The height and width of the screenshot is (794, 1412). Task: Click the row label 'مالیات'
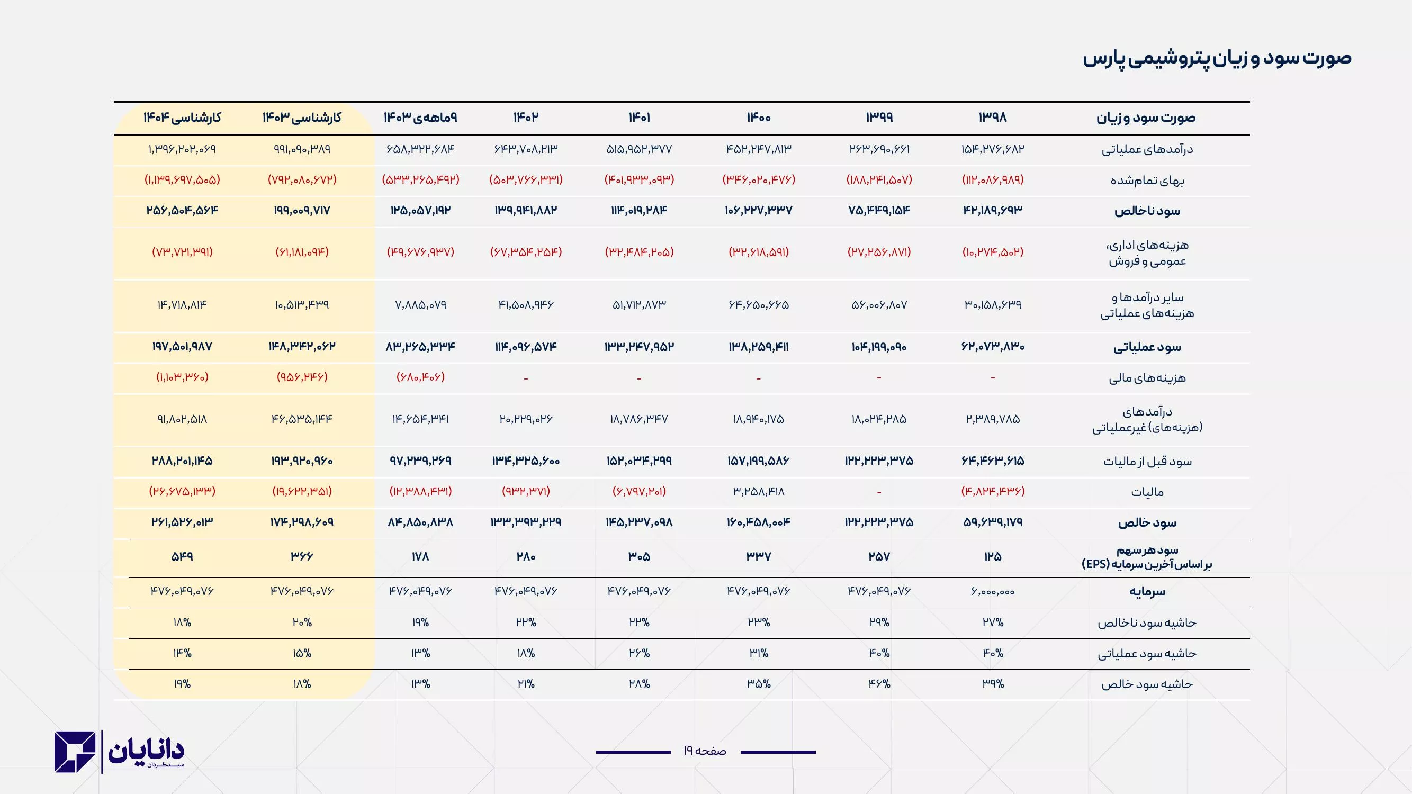(1147, 492)
